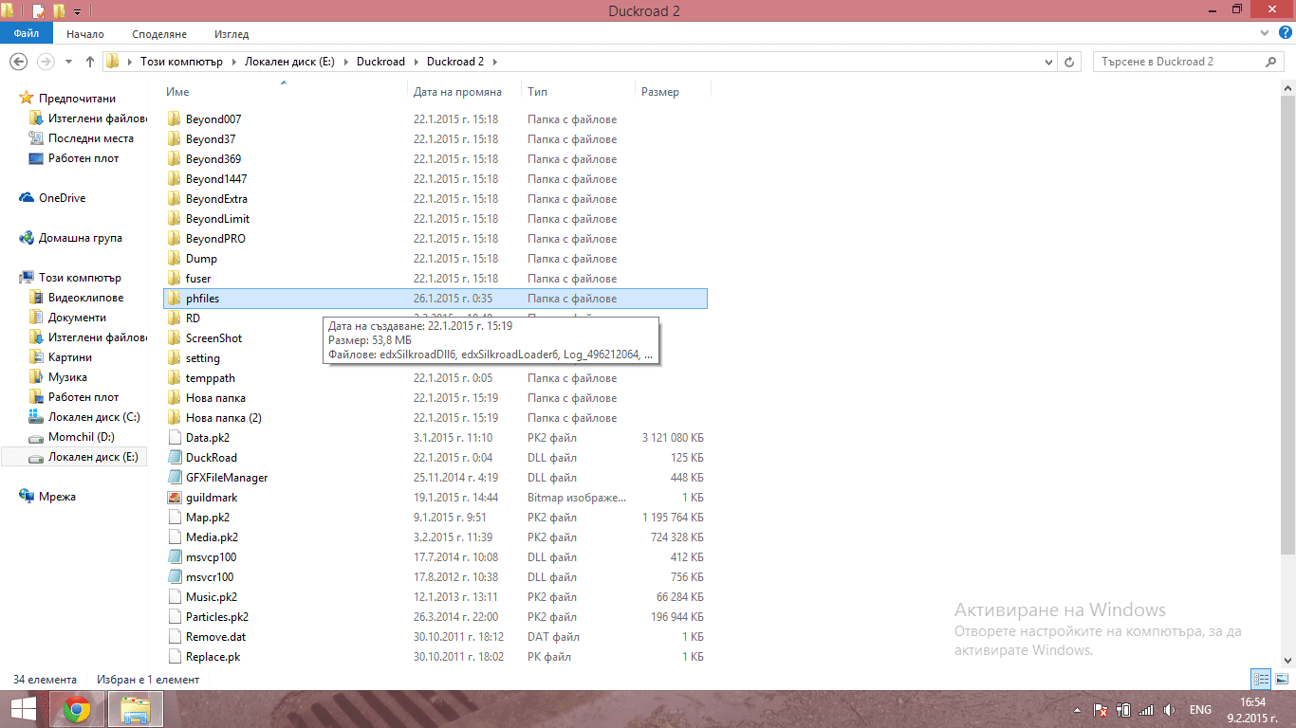Select the Beyond007 folder icon
Viewport: 1296px width, 728px height.
click(174, 119)
